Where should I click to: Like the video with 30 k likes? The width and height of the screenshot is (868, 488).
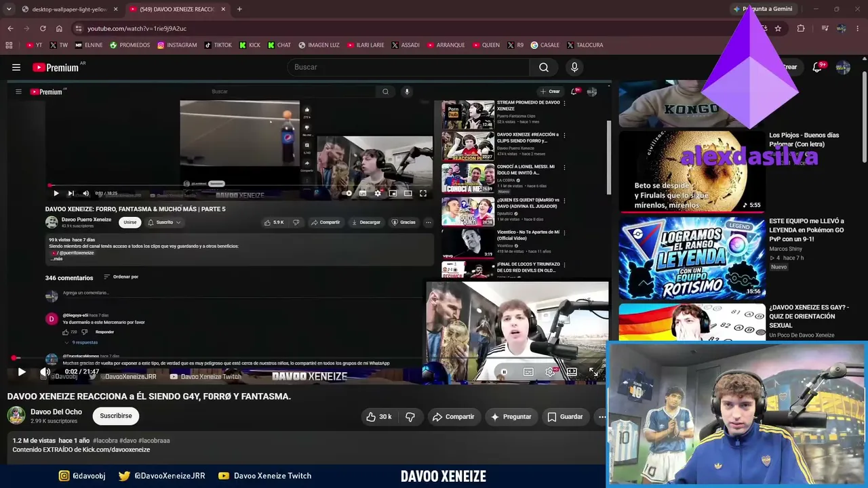[x=378, y=417]
